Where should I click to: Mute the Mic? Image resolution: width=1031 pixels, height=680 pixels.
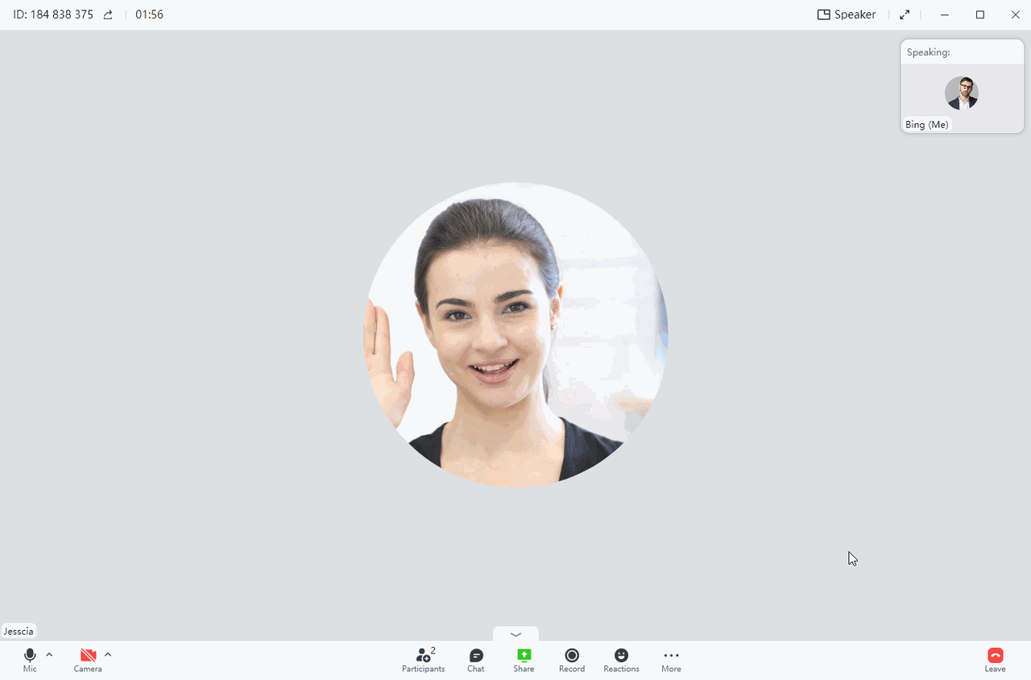coord(30,660)
